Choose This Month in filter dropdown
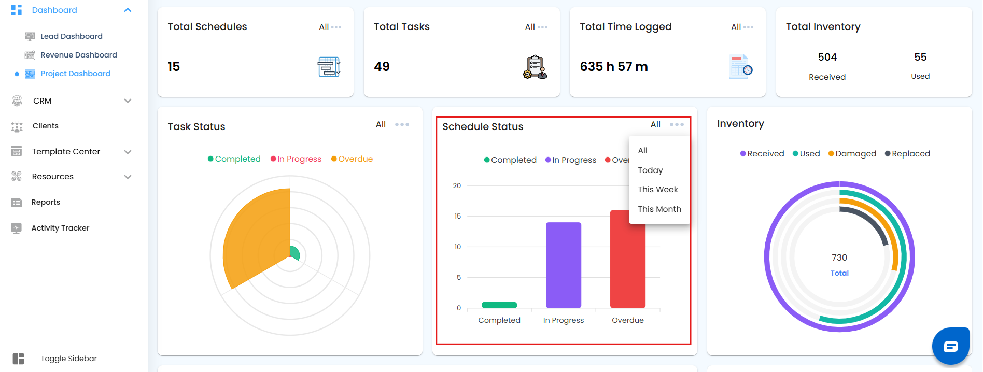Viewport: 983px width, 372px height. coord(659,209)
